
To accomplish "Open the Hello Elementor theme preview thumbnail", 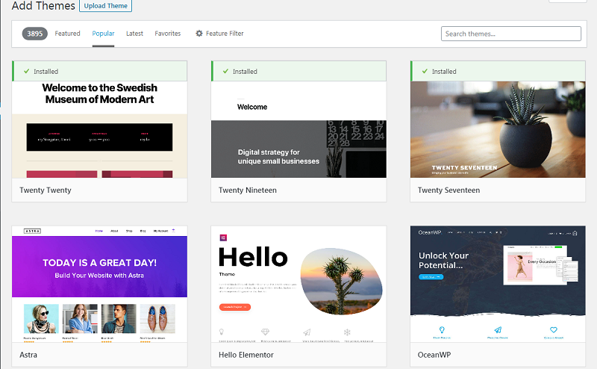I will (x=298, y=284).
